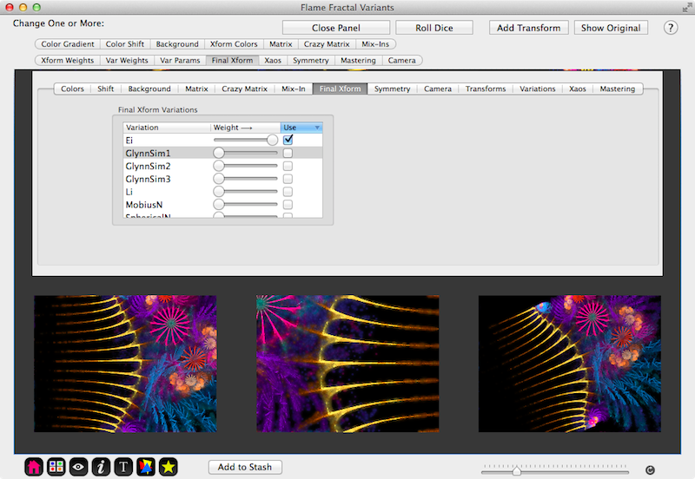
Task: Open the second-row Mastering tab
Action: point(358,60)
